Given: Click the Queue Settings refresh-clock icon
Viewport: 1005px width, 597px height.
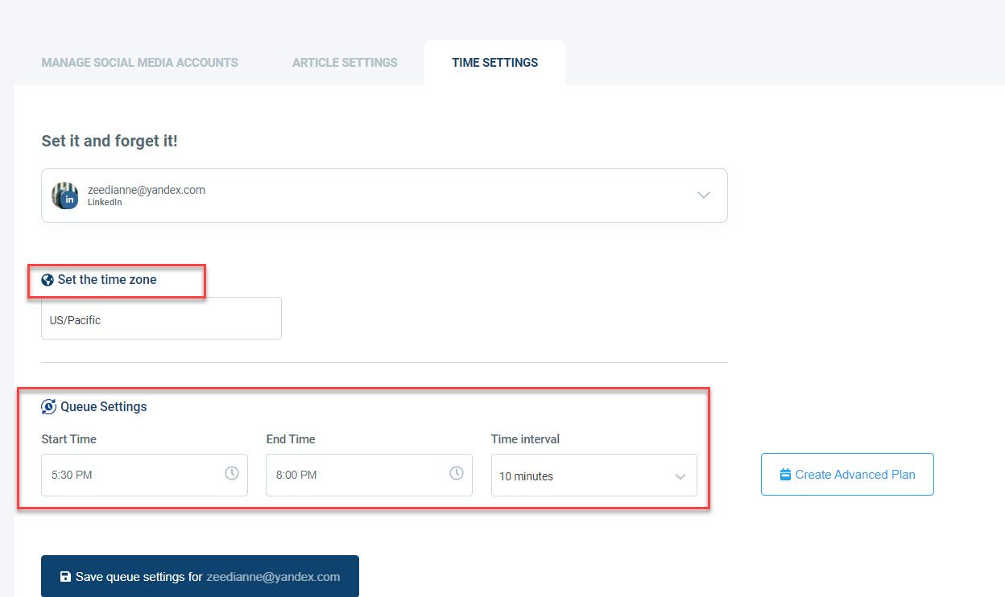Looking at the screenshot, I should pos(48,407).
